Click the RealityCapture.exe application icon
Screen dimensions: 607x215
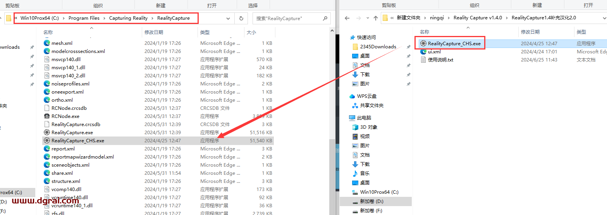(x=47, y=133)
